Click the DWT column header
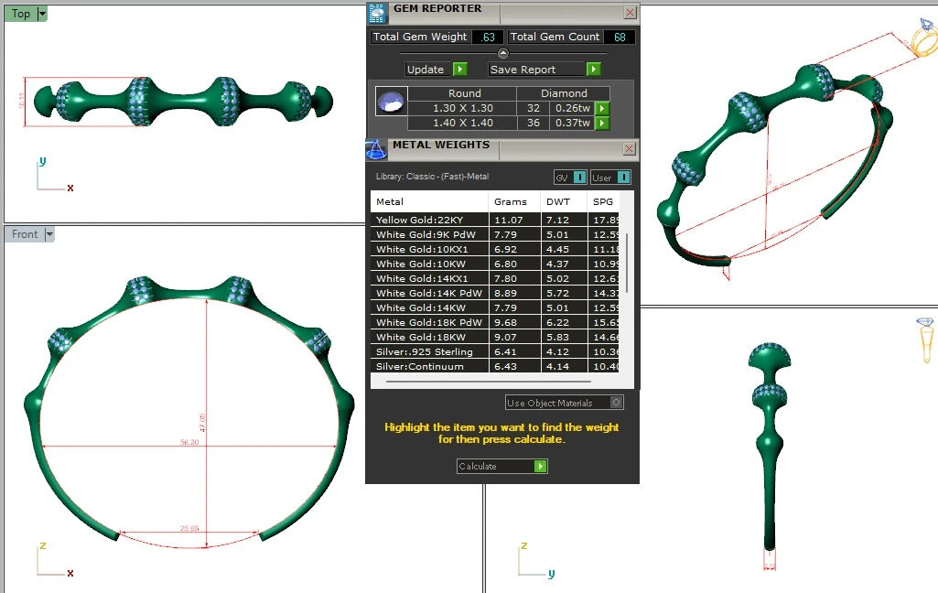 [564, 202]
